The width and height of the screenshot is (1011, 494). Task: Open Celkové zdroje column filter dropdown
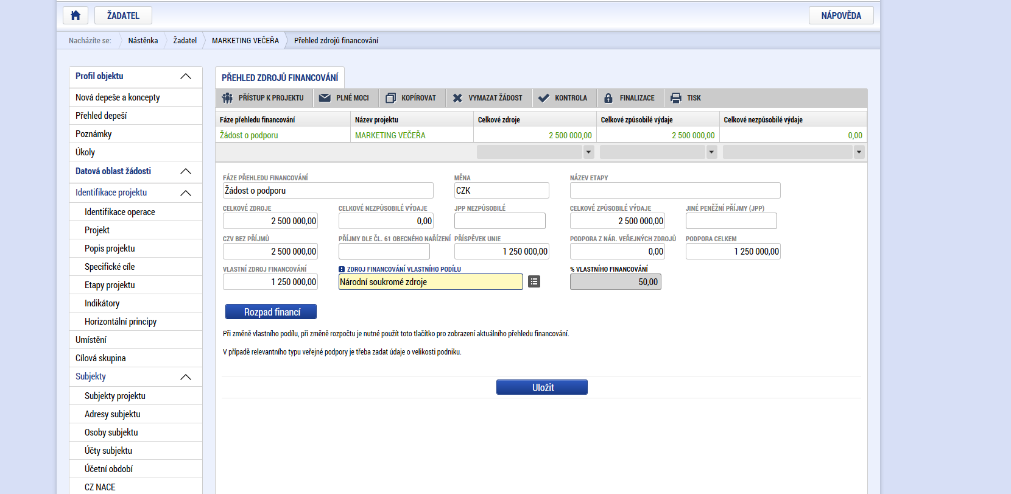(588, 152)
